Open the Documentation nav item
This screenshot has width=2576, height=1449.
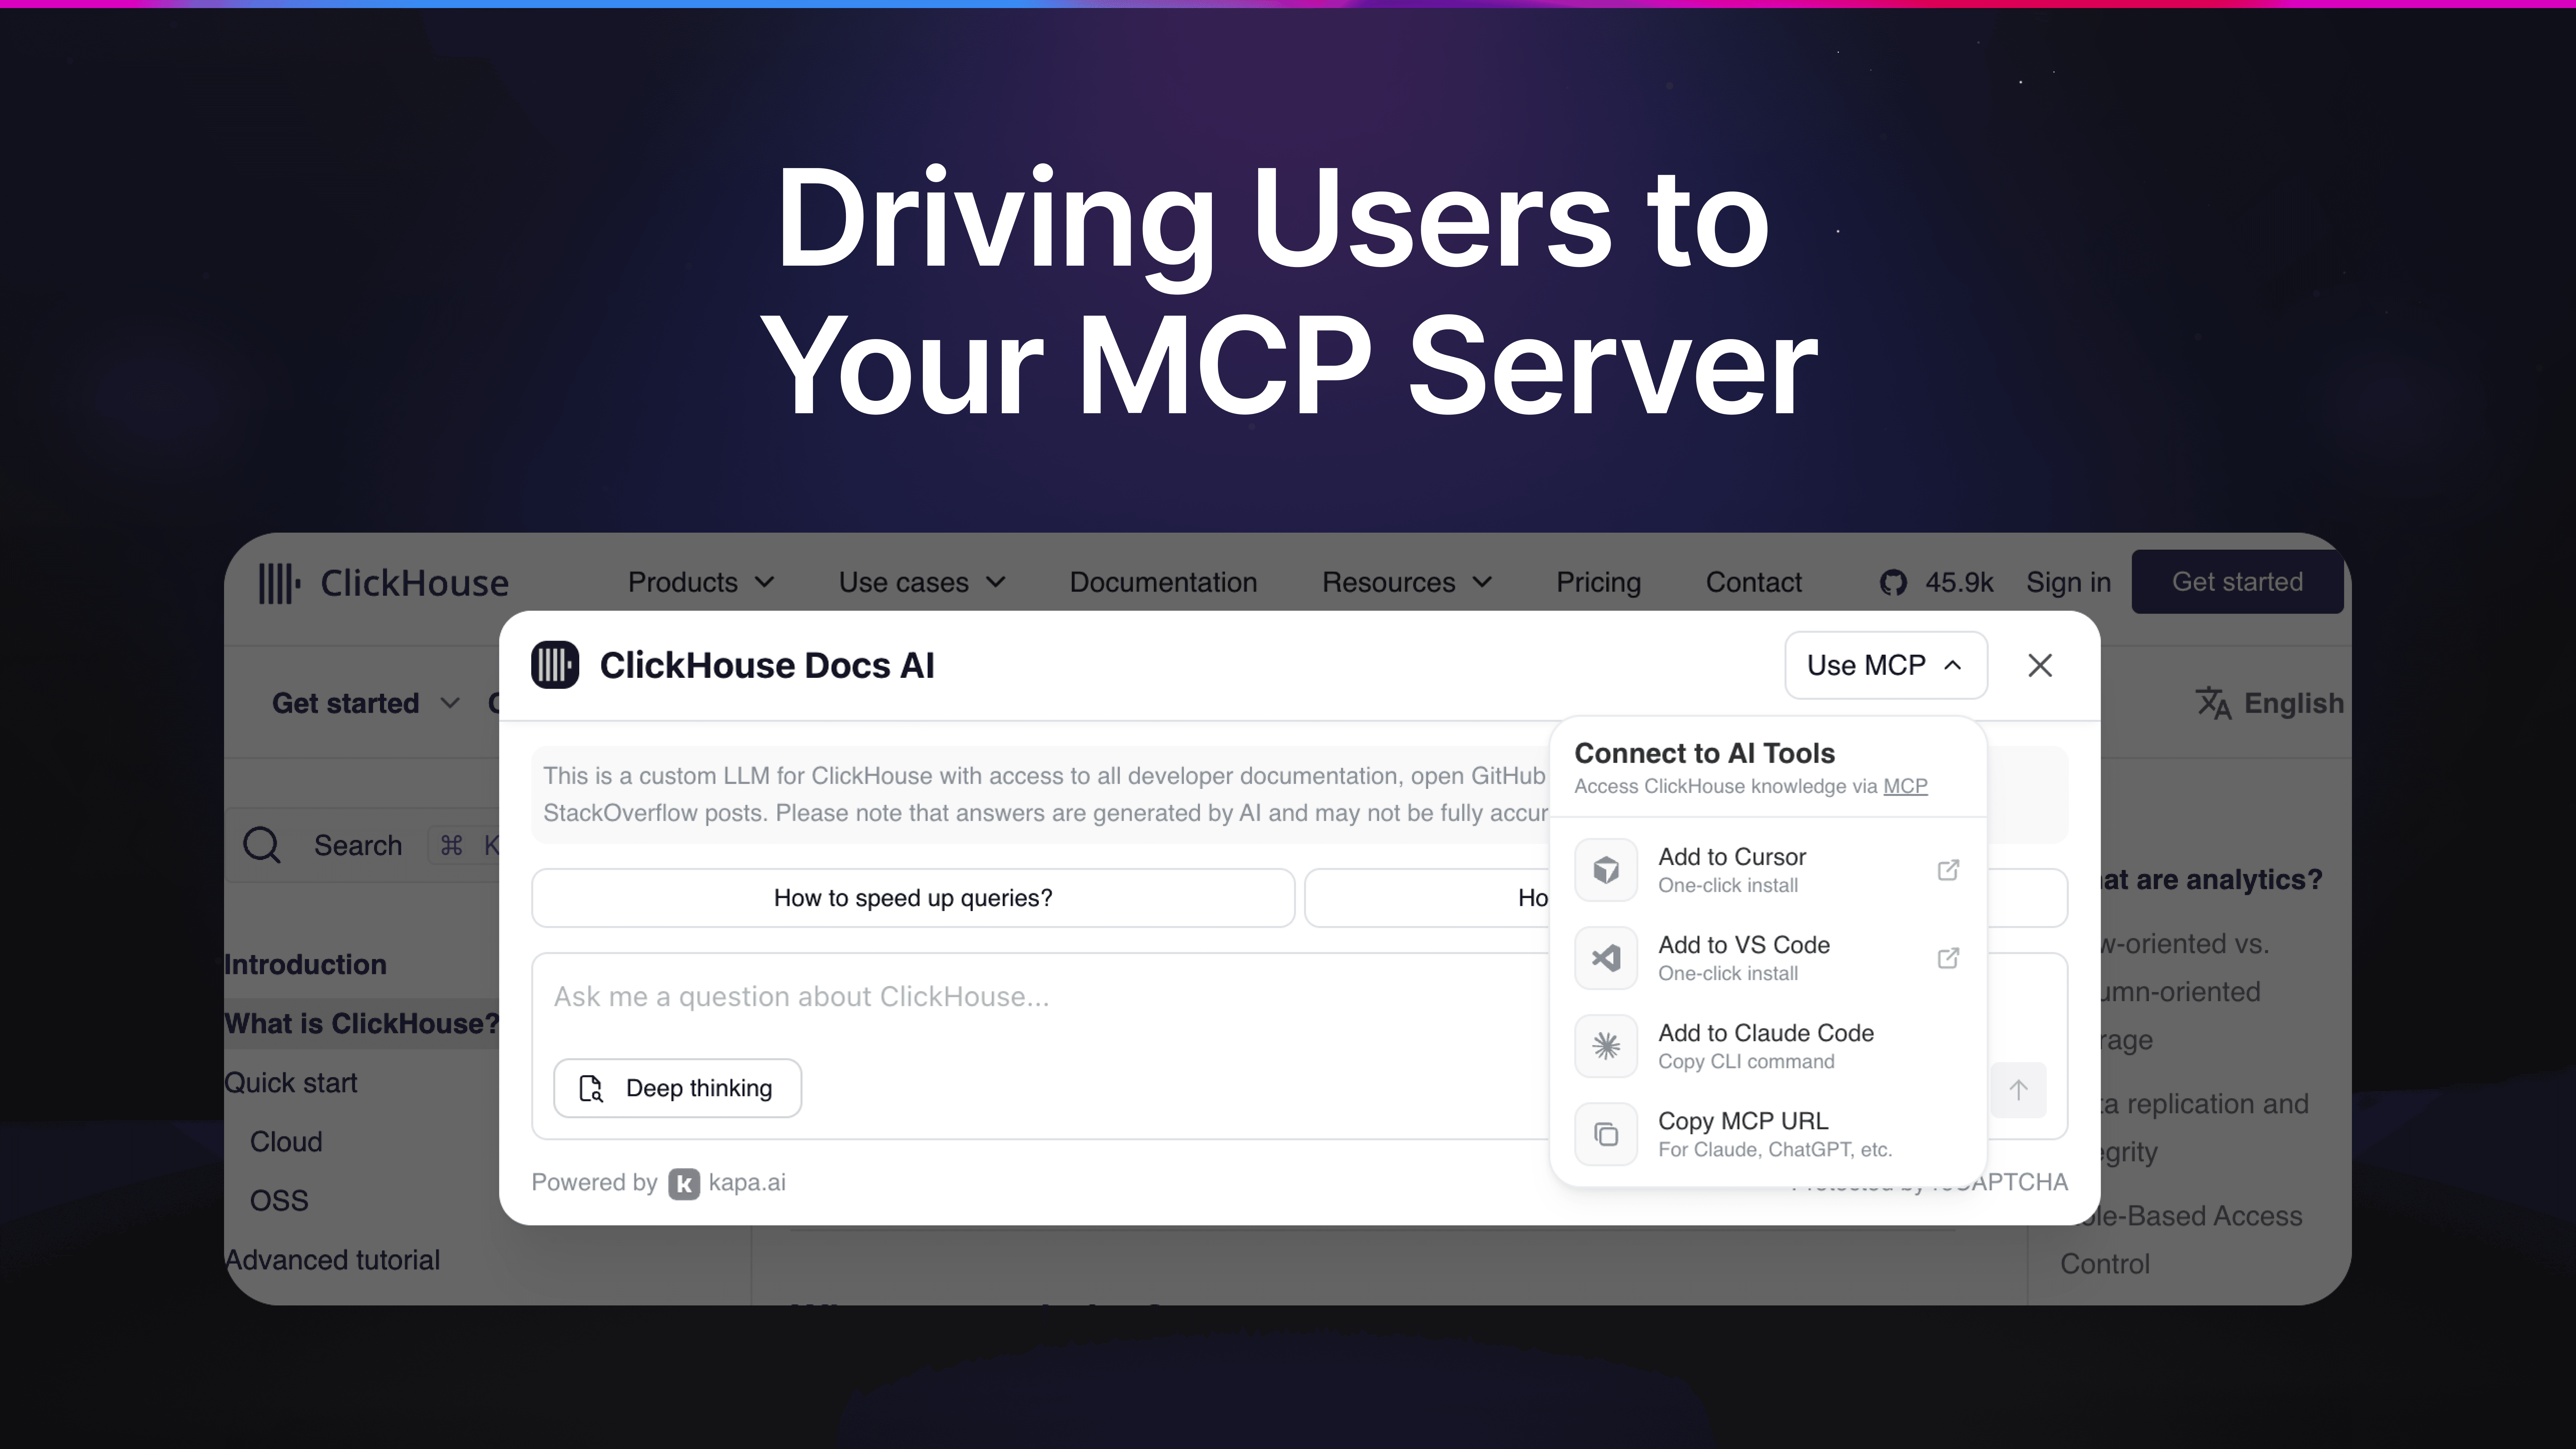point(1163,582)
